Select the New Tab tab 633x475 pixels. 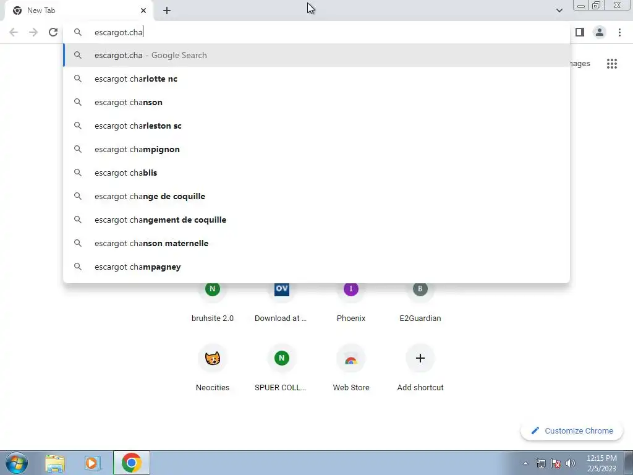coord(79,11)
